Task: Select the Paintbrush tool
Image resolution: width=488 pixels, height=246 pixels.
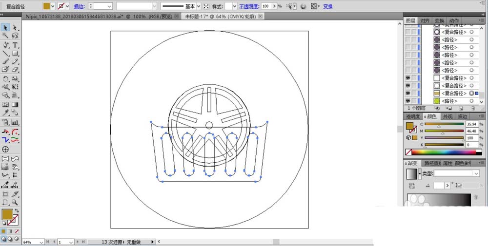Action: (5, 61)
